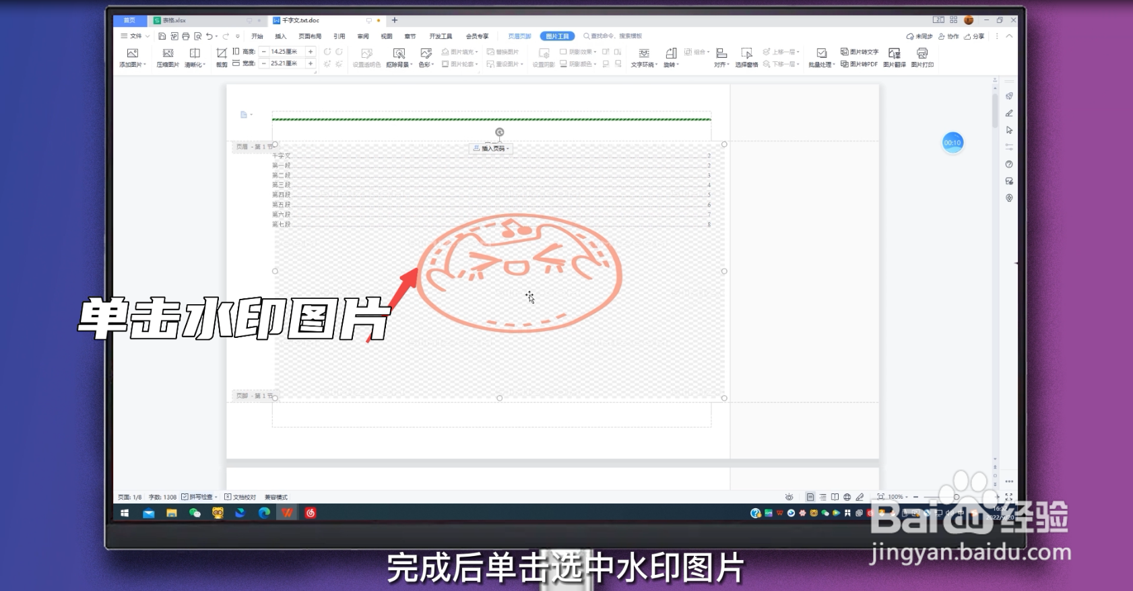Click the print preview icon in quick toolbar

point(197,36)
